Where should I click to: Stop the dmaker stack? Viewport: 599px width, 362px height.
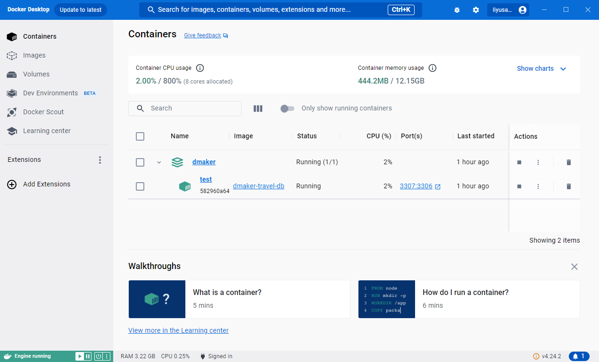(519, 162)
